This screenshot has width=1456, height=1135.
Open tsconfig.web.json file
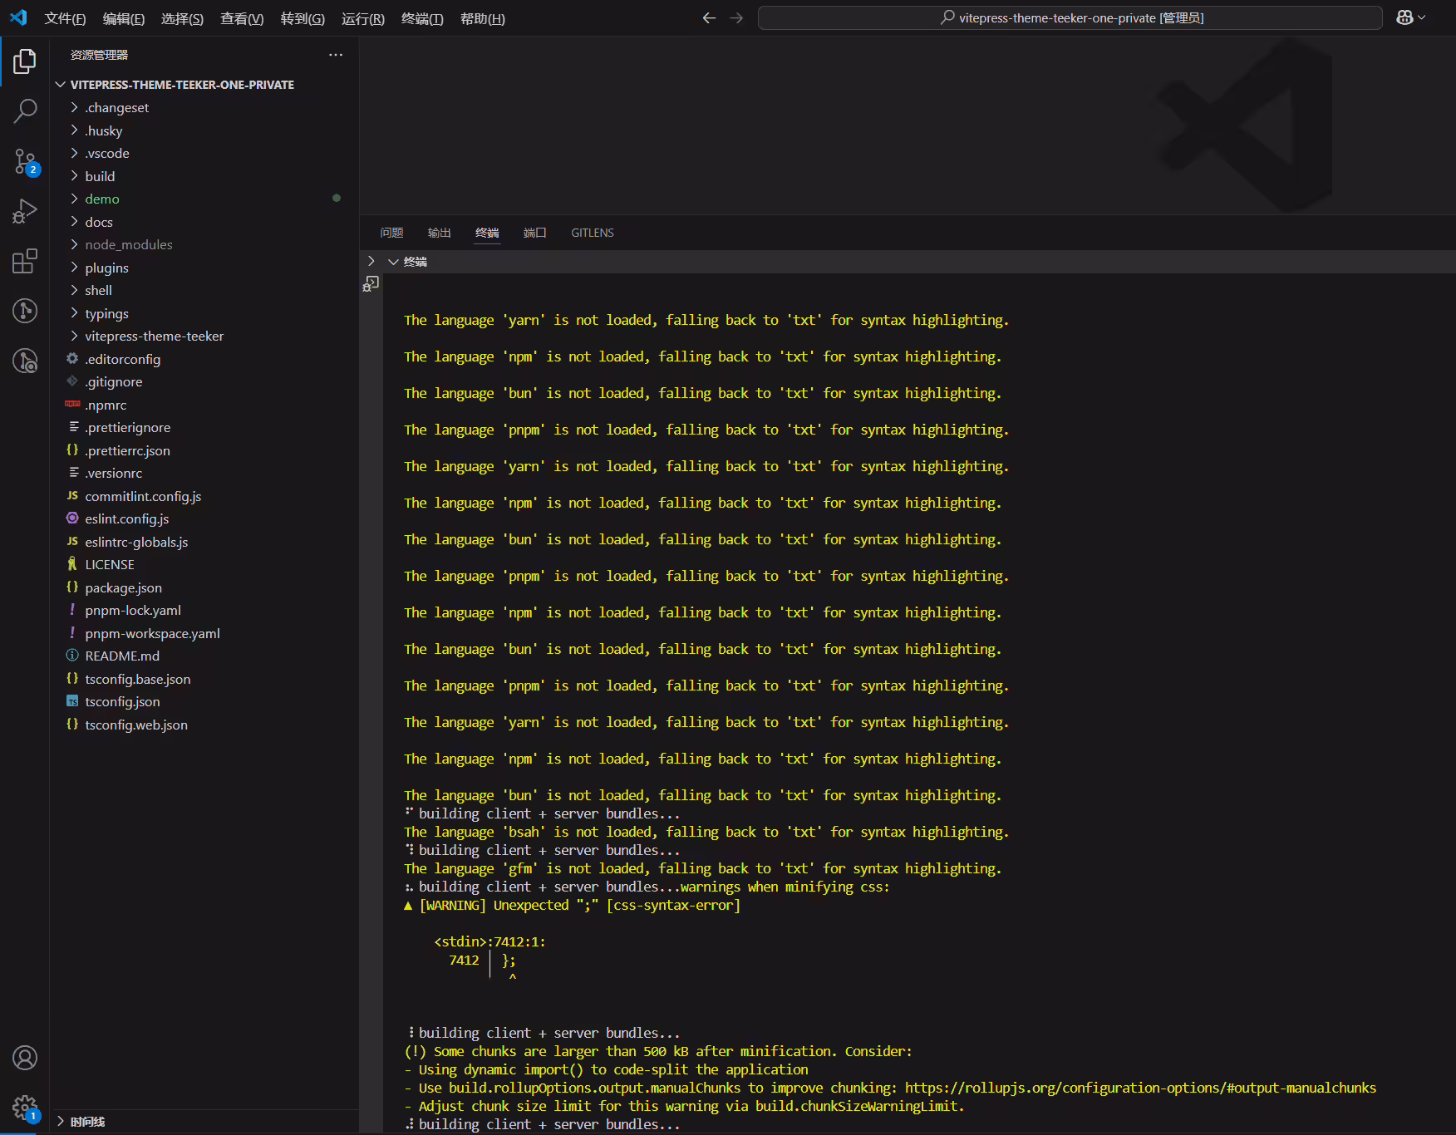[x=136, y=725]
